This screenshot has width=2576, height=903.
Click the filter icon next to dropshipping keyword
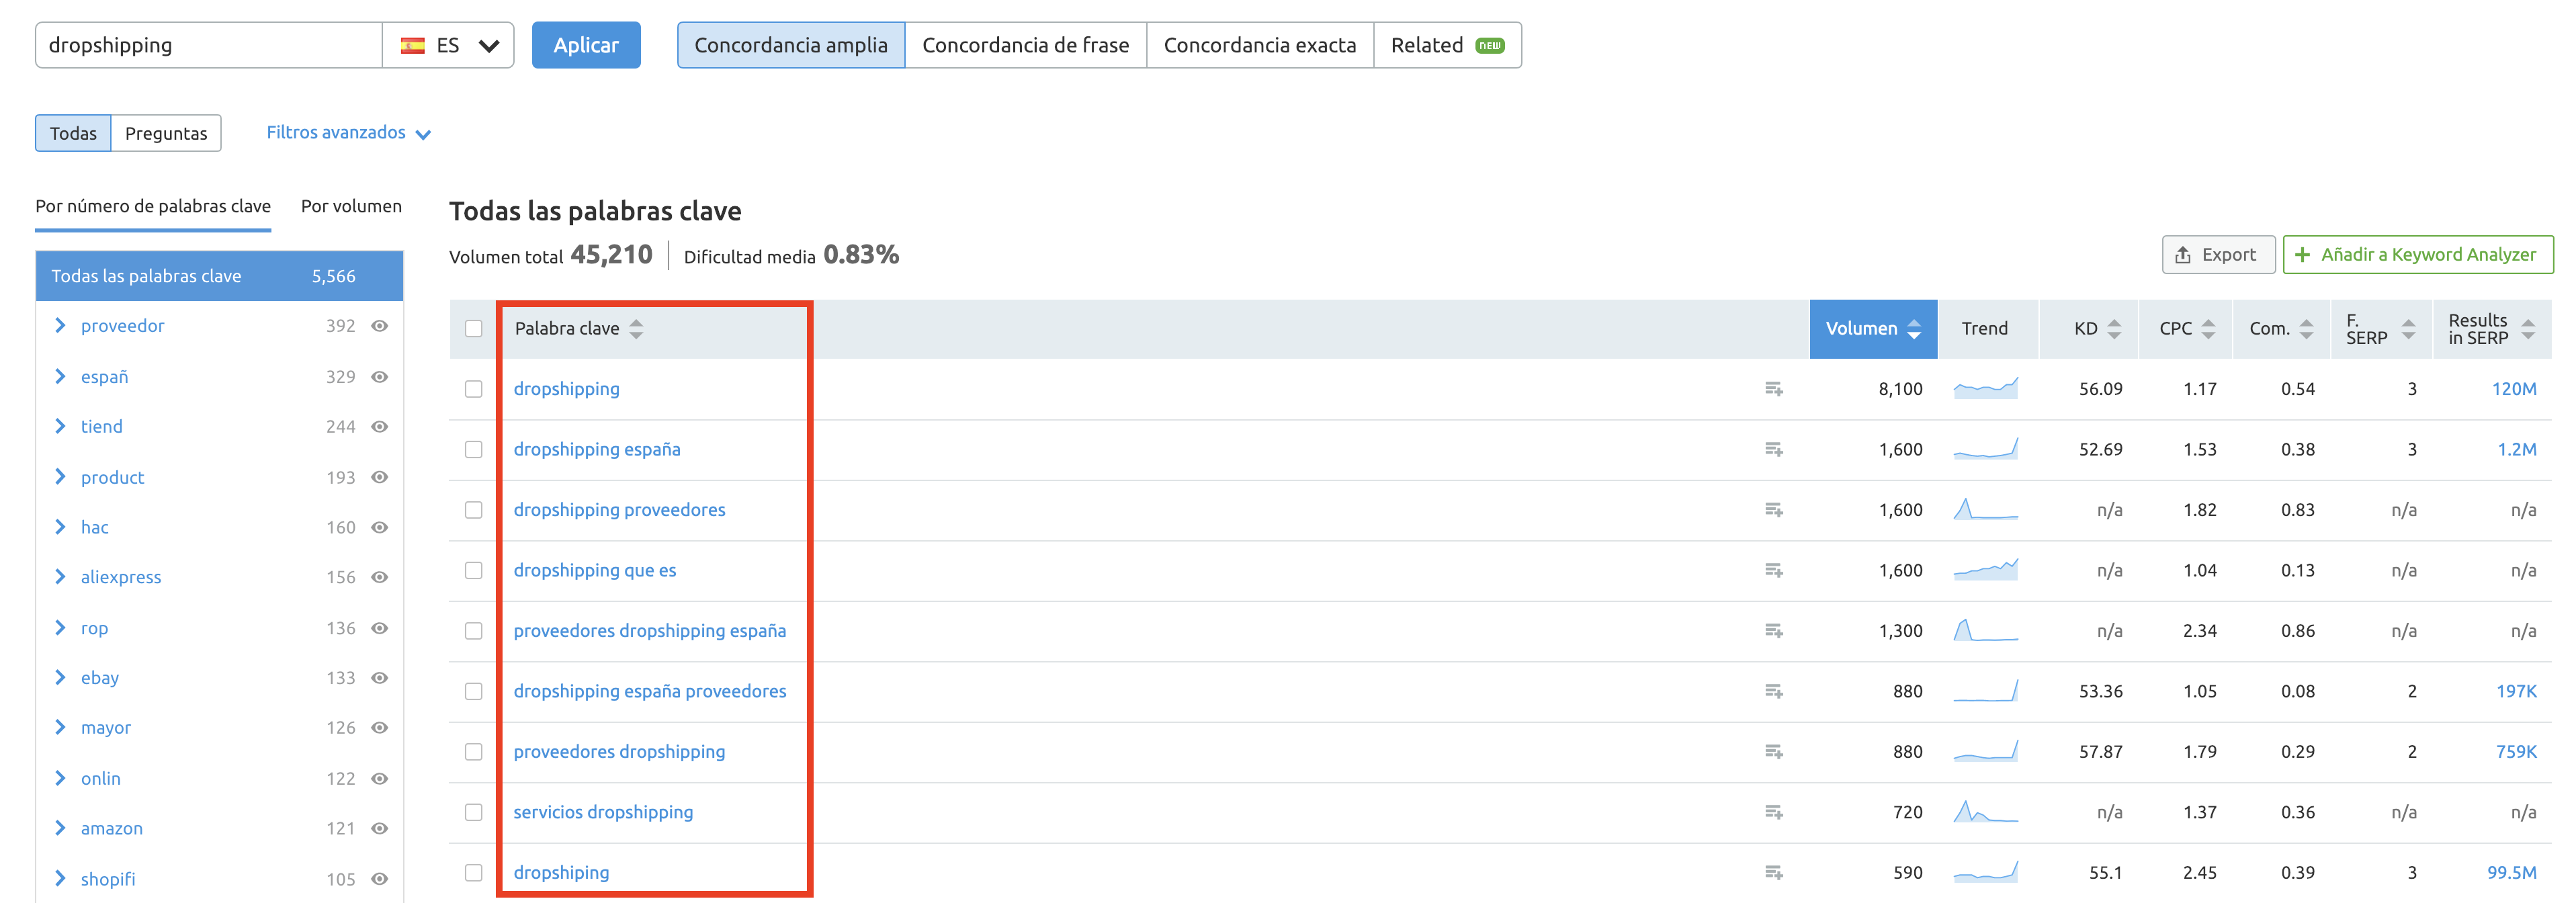pyautogui.click(x=1772, y=389)
